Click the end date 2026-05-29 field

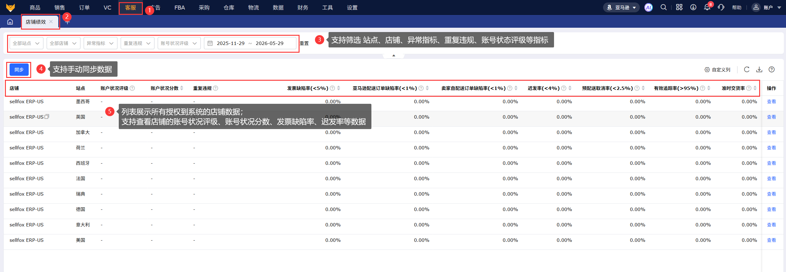(269, 43)
